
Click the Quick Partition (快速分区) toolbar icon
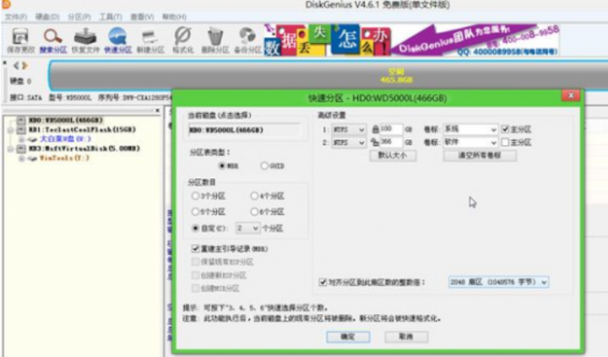click(118, 40)
